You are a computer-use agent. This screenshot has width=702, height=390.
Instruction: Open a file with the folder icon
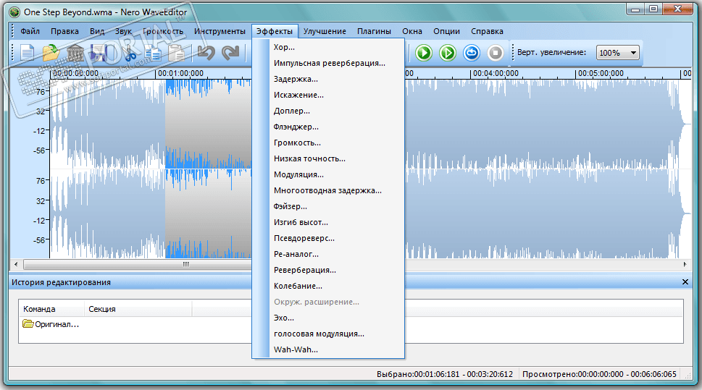click(51, 53)
